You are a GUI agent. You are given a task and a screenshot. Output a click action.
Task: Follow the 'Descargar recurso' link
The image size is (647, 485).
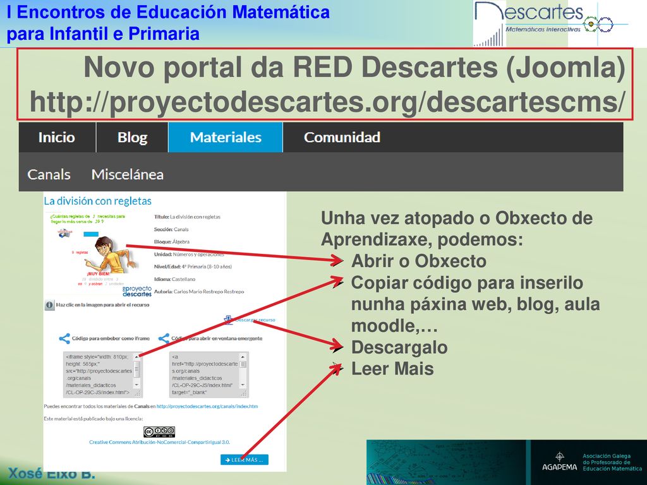click(255, 320)
